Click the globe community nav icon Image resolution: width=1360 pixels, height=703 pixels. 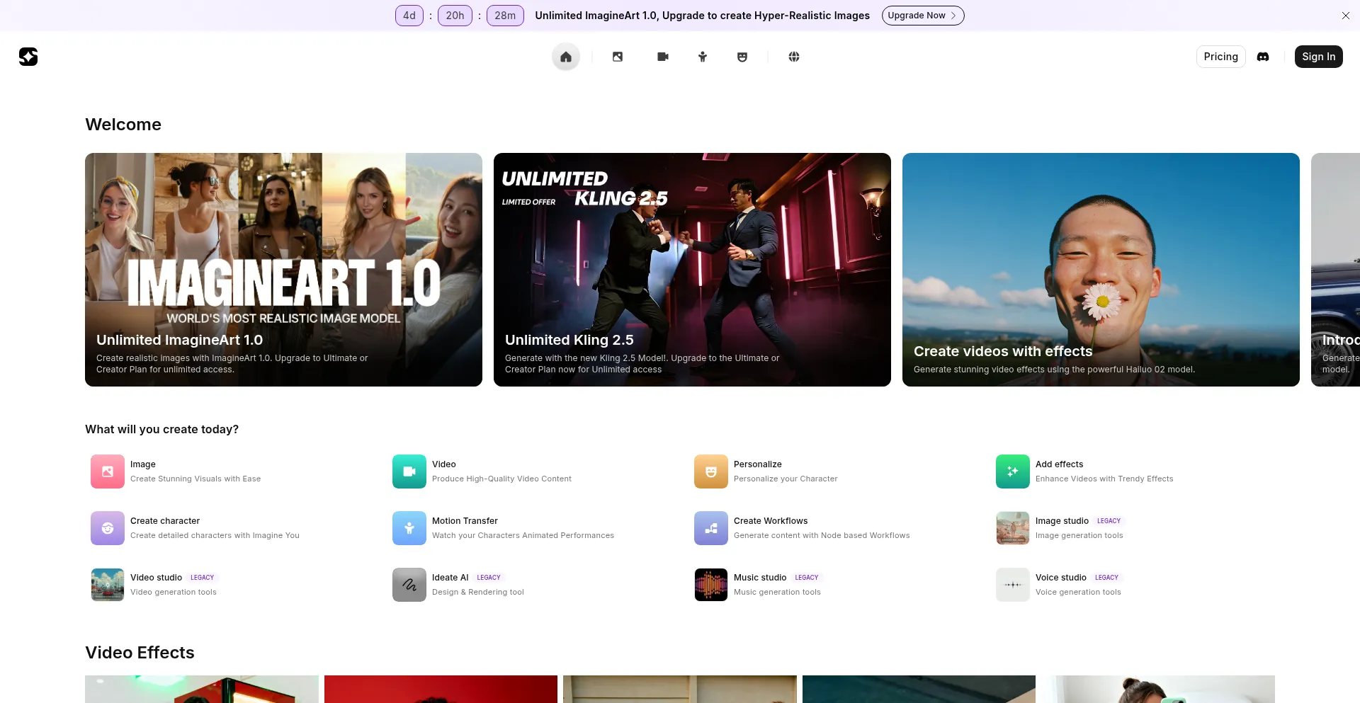(x=793, y=57)
